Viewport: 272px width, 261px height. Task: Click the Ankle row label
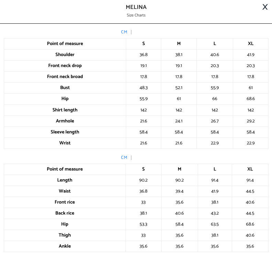[x=65, y=246]
